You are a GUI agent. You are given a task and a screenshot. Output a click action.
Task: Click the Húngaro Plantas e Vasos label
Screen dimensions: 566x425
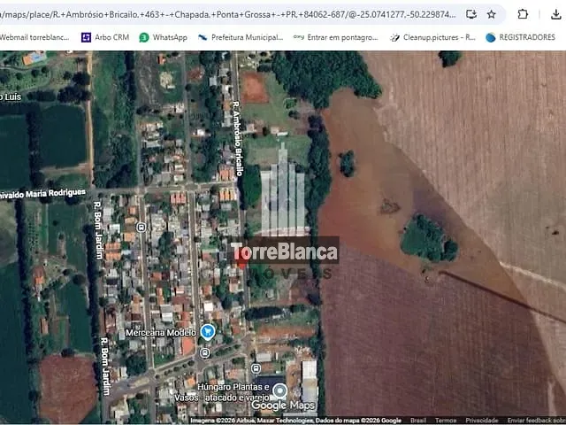[x=223, y=392]
